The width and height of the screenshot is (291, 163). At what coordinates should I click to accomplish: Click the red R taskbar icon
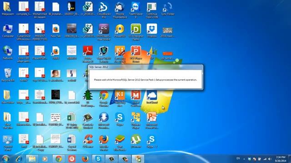72,159
